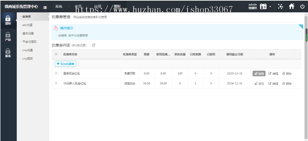308x141 pixels.
Task: Open 平台币提现 in the submenu
Action: tap(29, 42)
